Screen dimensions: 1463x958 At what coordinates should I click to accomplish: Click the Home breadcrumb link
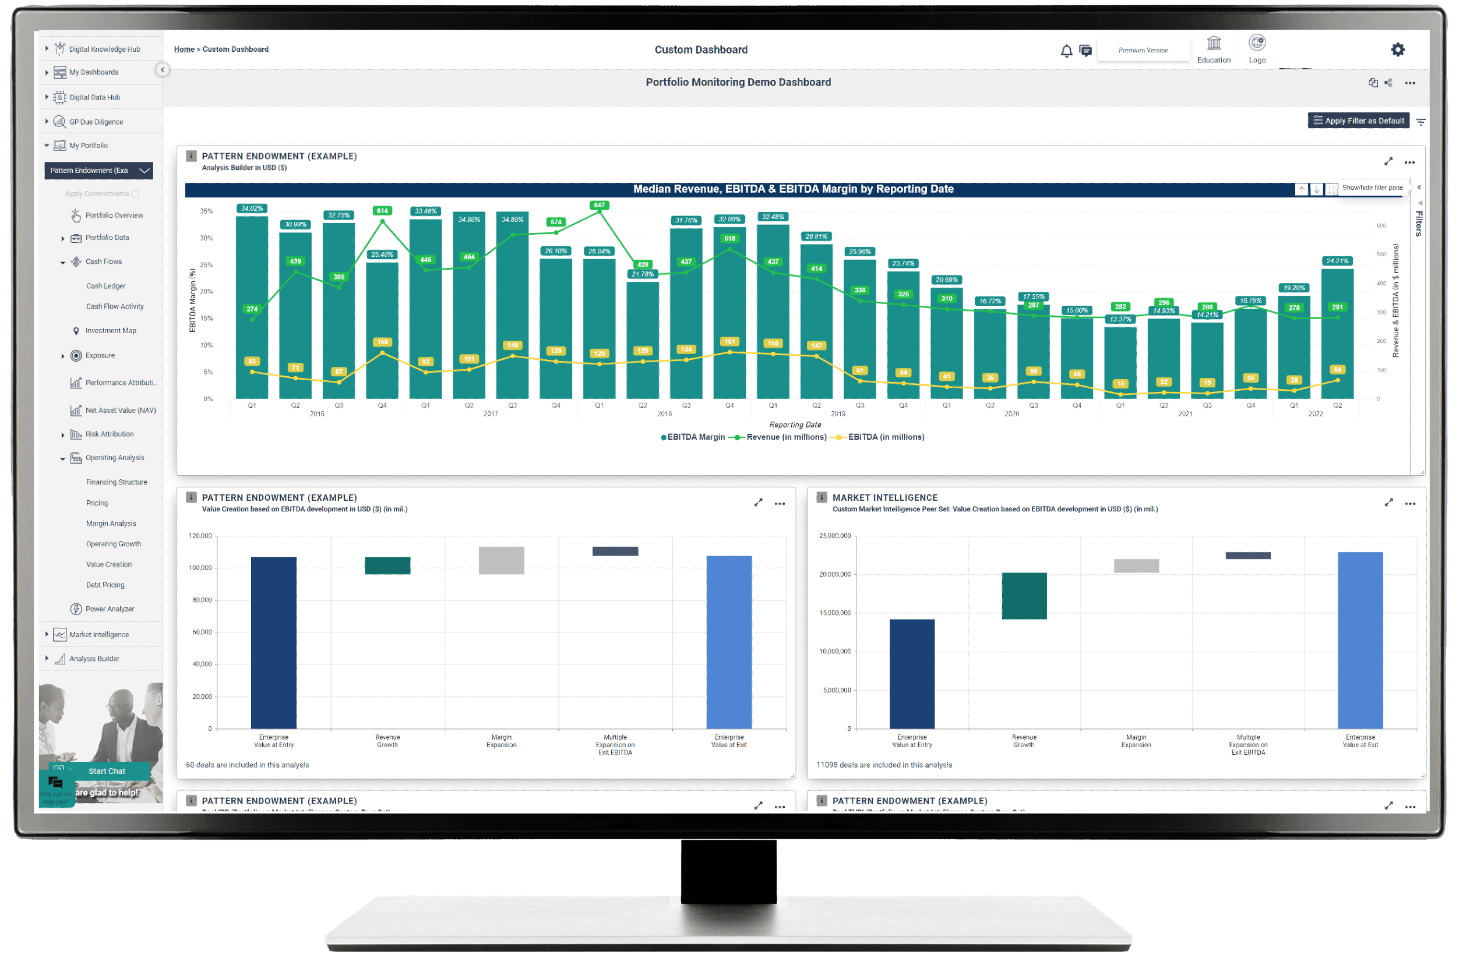[185, 49]
